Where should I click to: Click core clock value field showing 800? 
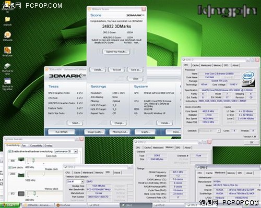[13, 161]
